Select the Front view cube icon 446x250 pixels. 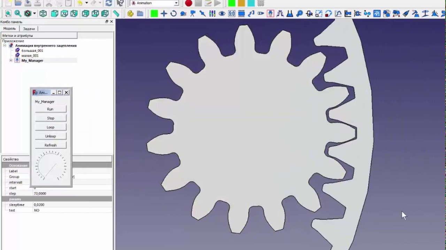[x=54, y=14]
